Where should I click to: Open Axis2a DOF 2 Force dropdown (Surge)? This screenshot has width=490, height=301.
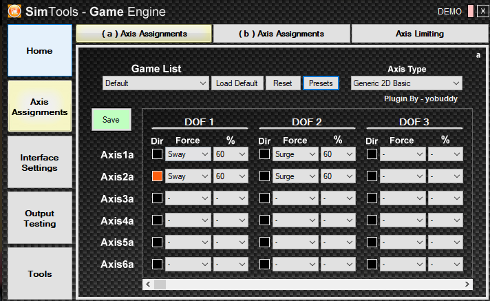point(295,176)
